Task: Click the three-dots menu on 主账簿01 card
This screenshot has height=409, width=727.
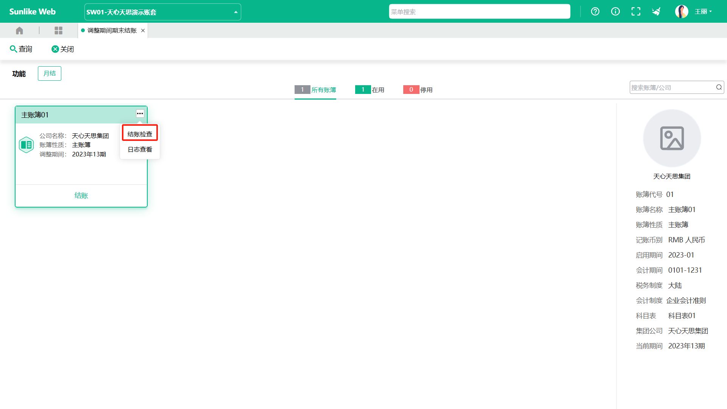Action: (x=140, y=114)
